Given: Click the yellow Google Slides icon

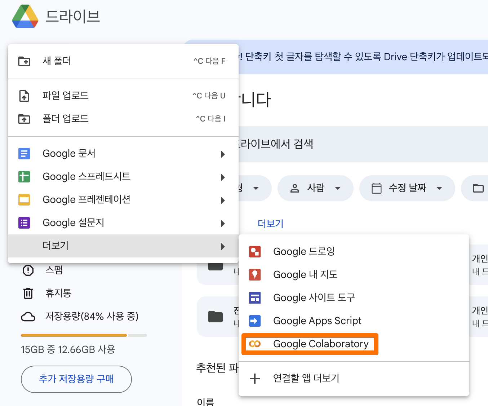Looking at the screenshot, I should 24,200.
